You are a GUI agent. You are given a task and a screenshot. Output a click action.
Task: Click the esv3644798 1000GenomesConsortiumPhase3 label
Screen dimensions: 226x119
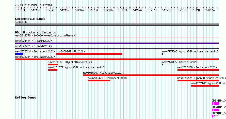pyautogui.click(x=46, y=35)
